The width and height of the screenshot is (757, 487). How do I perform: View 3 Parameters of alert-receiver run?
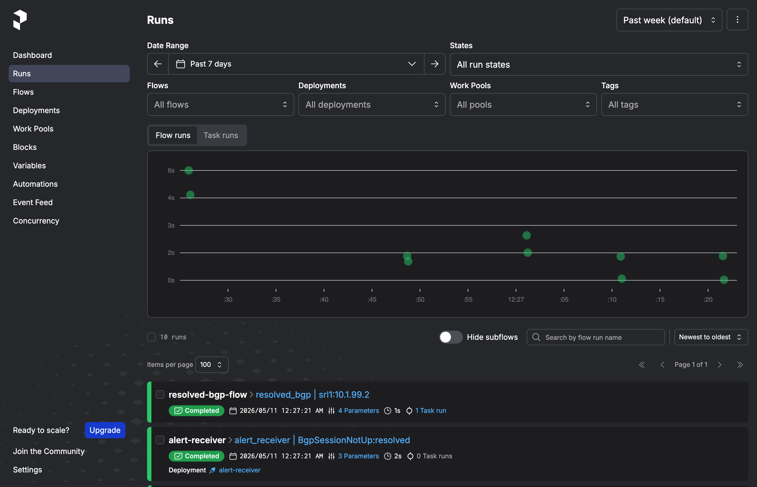358,456
